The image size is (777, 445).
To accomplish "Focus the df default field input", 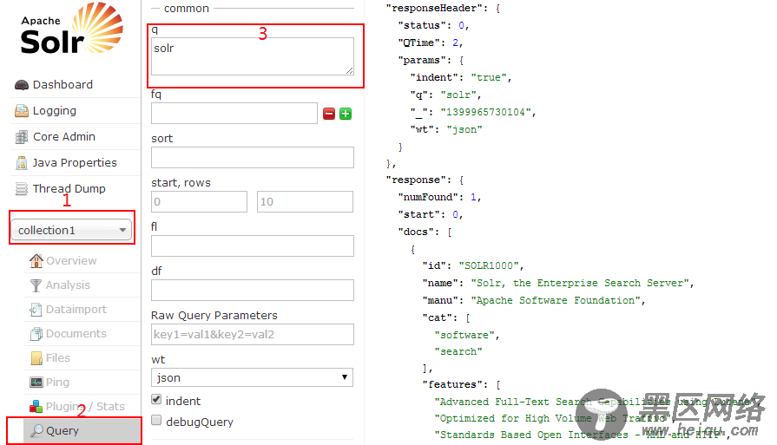I will (253, 290).
